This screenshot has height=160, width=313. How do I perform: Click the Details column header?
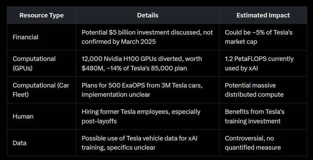(148, 15)
